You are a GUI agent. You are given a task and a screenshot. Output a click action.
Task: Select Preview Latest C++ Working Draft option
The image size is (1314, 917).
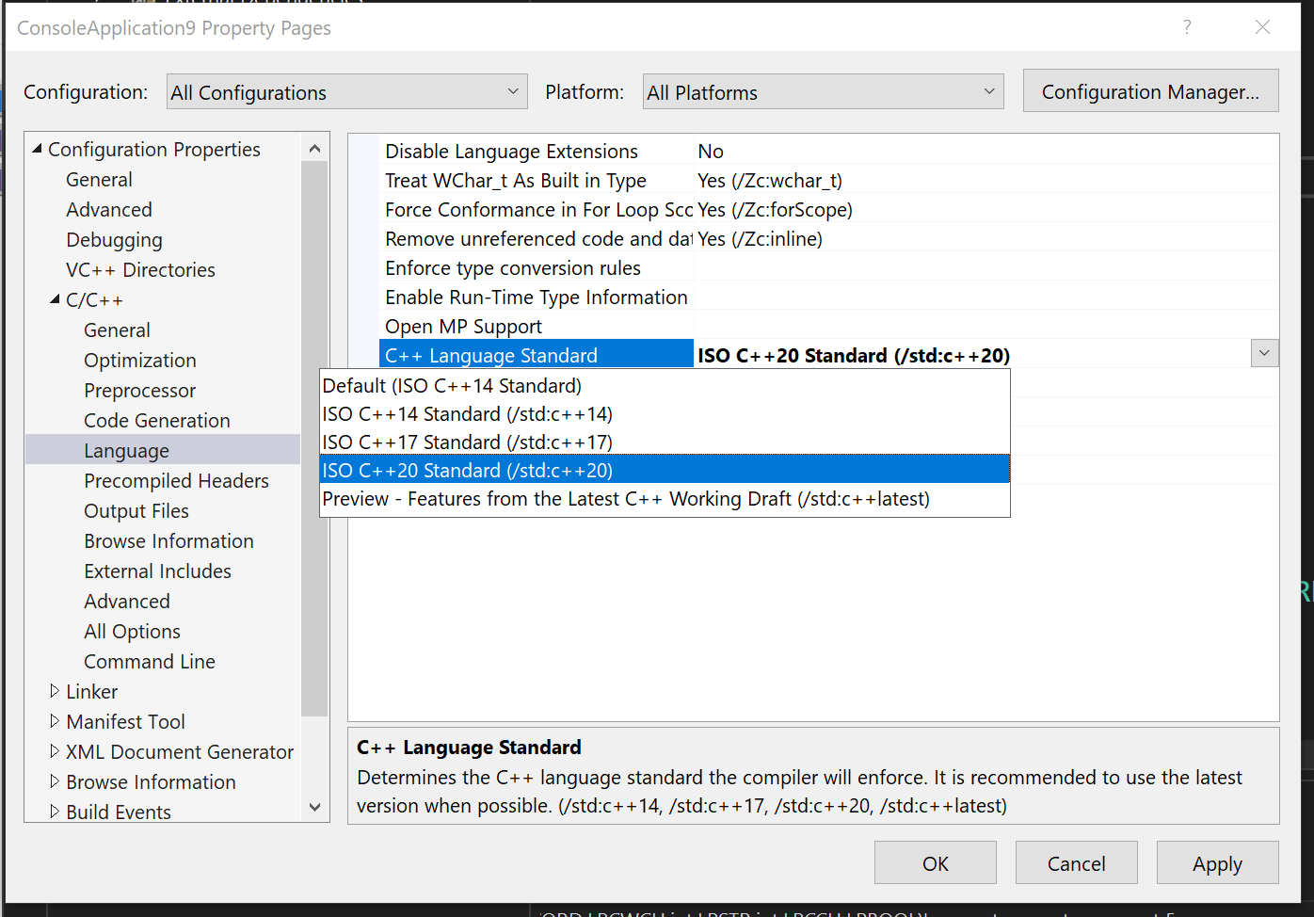[x=625, y=498]
